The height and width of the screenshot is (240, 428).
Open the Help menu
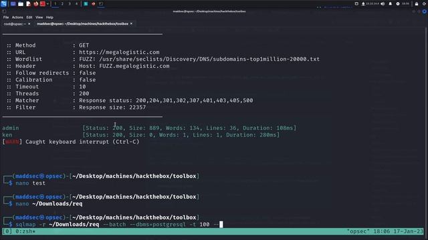pos(49,17)
